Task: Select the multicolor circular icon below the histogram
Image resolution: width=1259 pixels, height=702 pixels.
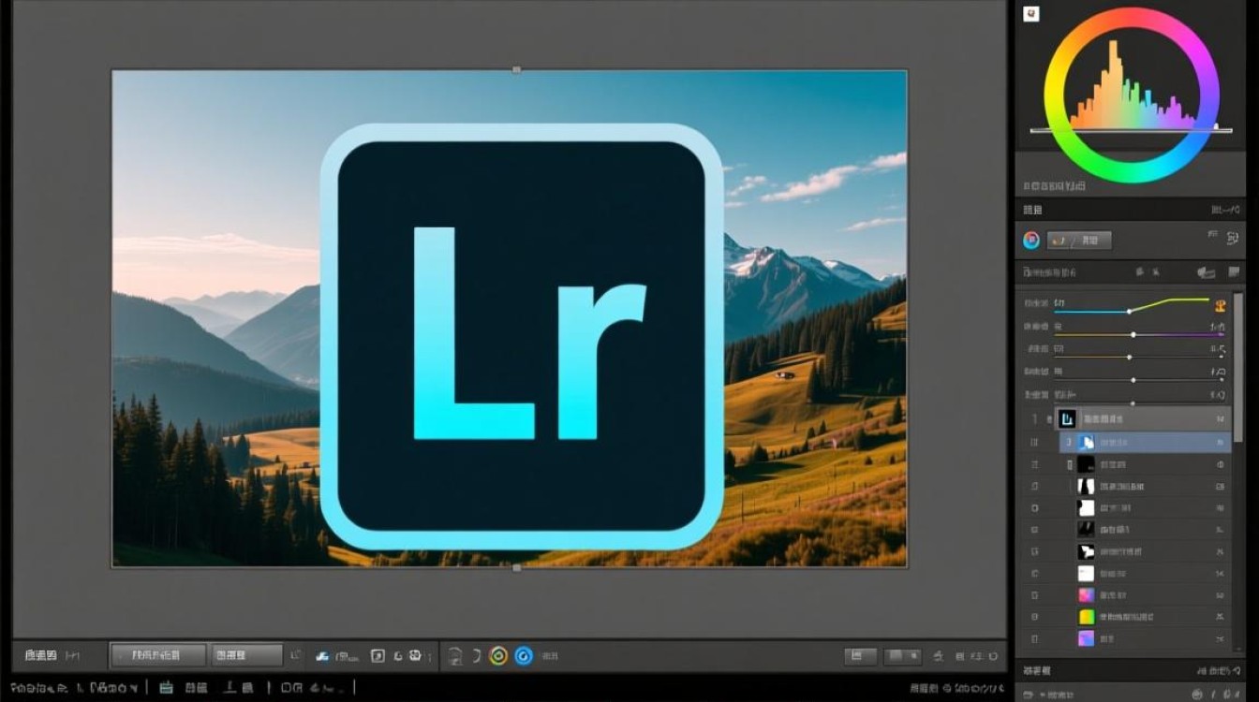Action: (x=1031, y=241)
